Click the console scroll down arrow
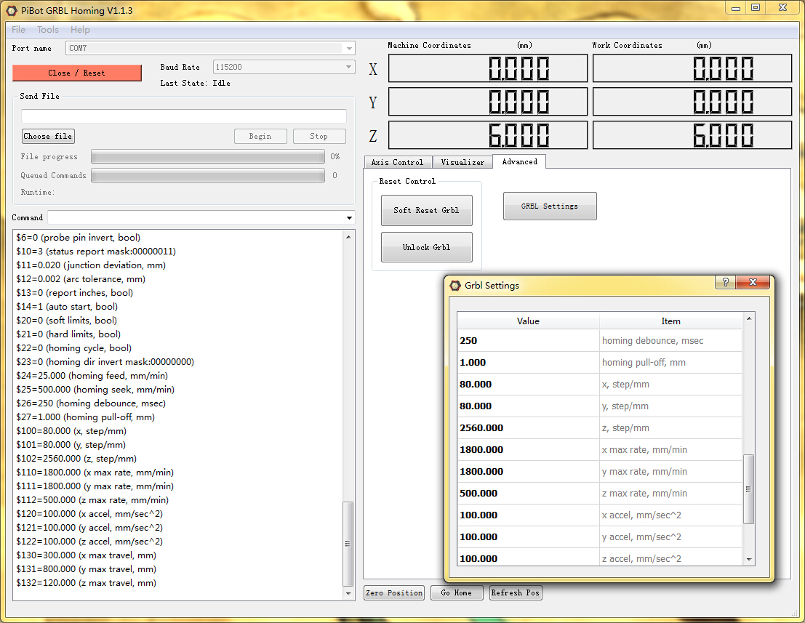 [x=348, y=594]
